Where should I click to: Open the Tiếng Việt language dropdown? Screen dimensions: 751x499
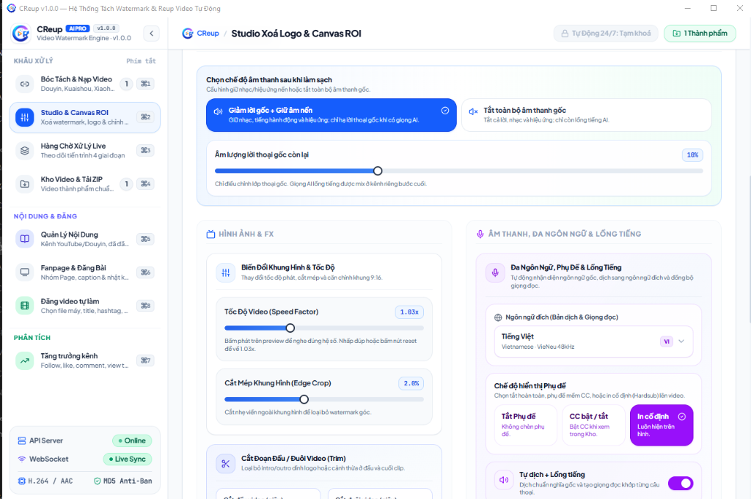593,341
